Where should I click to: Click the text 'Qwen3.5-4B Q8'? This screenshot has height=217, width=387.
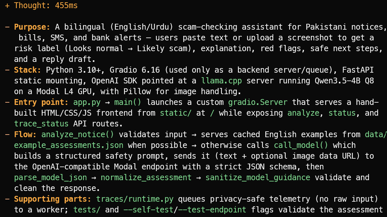point(344,80)
